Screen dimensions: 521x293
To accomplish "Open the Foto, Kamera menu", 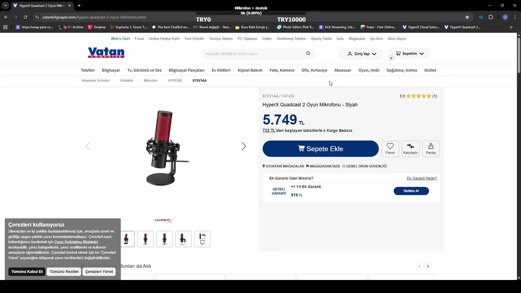I will (282, 70).
